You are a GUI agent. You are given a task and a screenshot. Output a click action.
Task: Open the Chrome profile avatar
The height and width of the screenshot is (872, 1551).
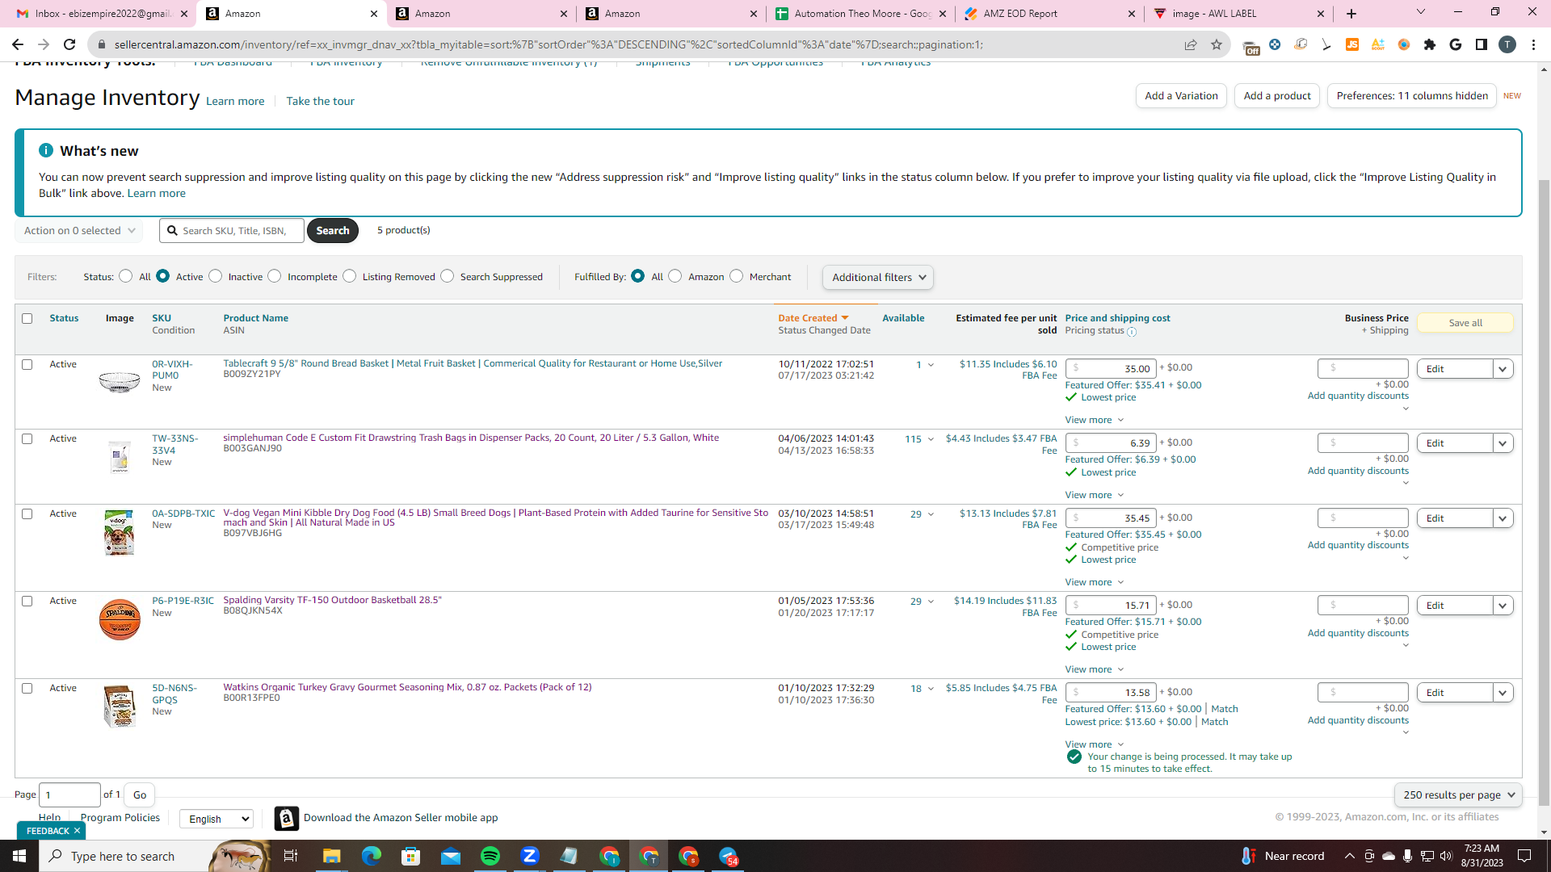[1507, 44]
